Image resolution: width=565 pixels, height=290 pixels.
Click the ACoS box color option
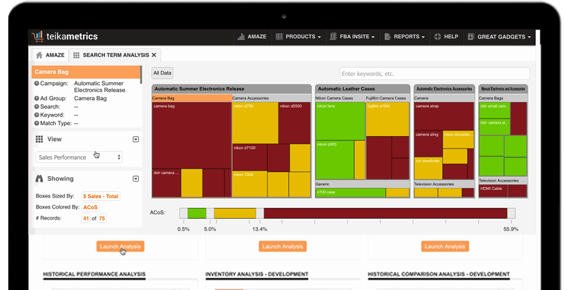tap(90, 207)
